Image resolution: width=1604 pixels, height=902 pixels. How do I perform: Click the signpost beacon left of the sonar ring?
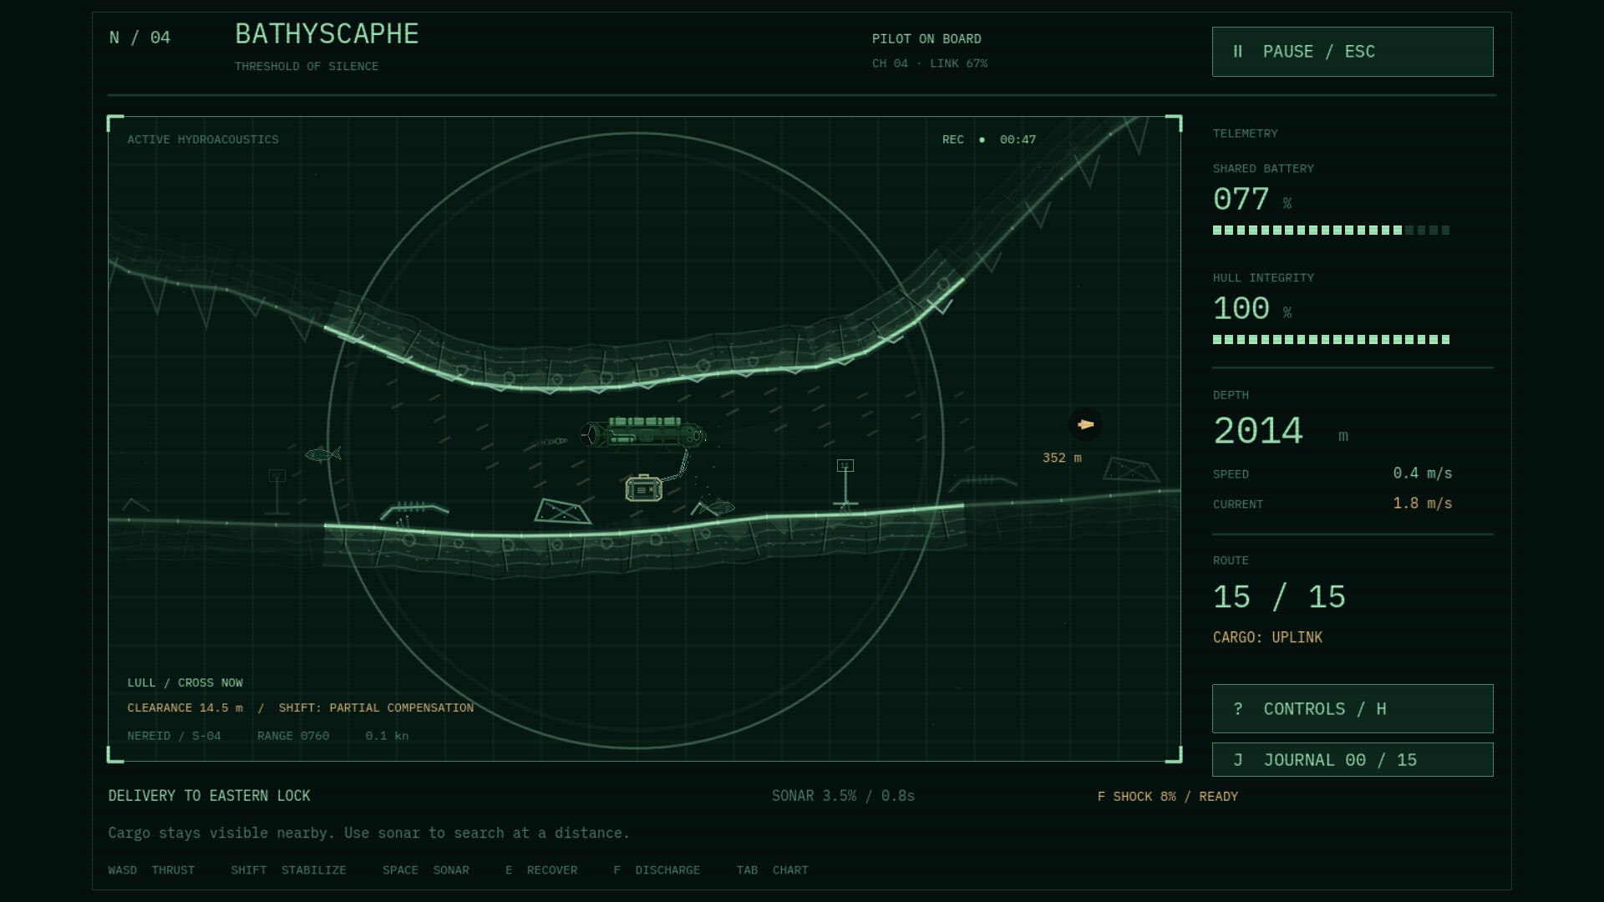point(277,492)
